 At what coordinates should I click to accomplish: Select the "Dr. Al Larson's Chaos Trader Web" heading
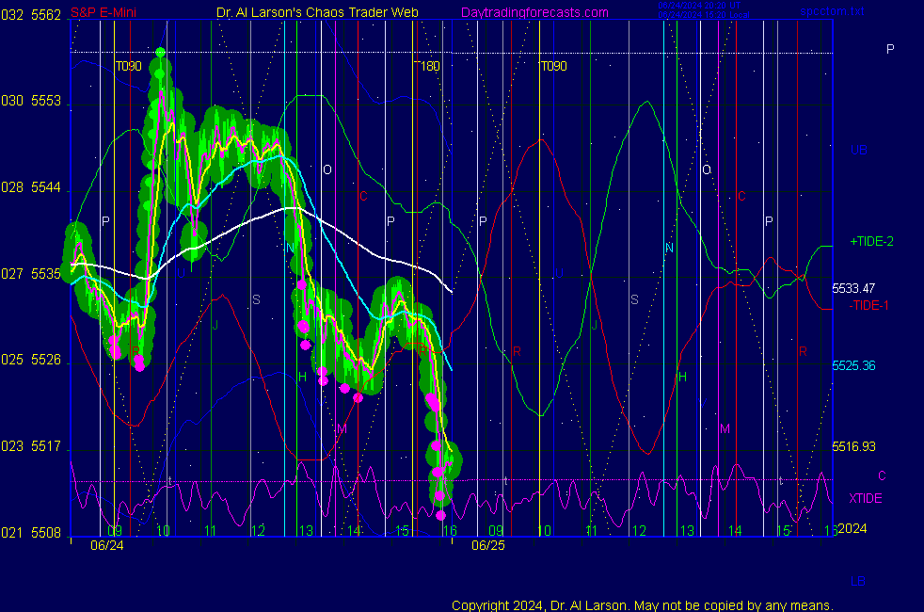(x=317, y=12)
